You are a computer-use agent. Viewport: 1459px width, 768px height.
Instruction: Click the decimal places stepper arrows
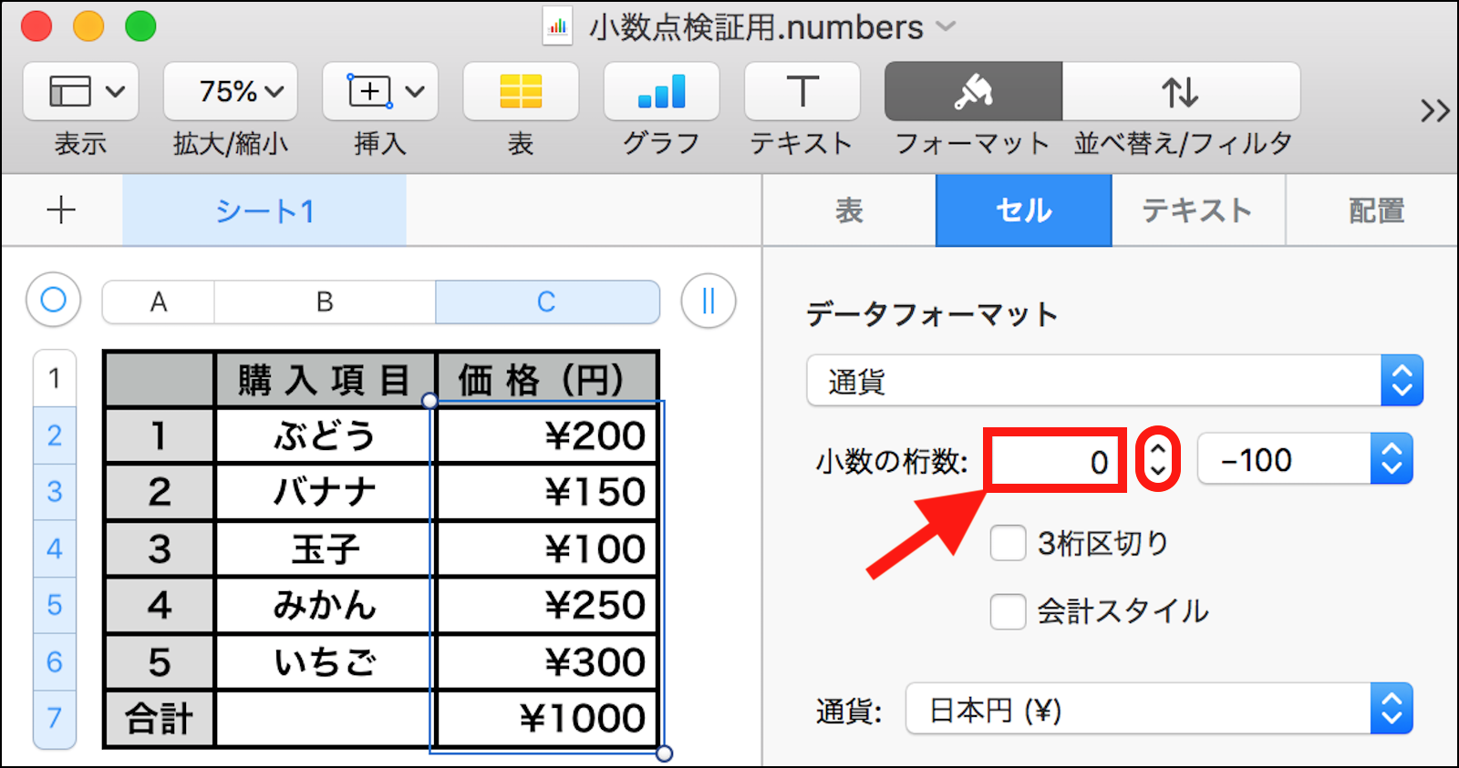[x=1158, y=460]
